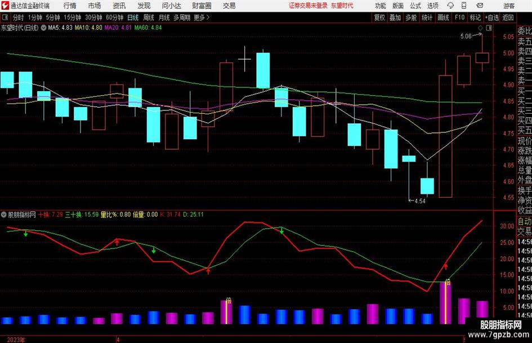Click the 统计 statistics button

(x=427, y=17)
